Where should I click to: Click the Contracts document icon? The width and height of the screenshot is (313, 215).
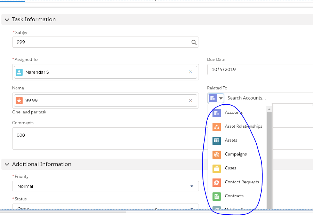coord(217,196)
